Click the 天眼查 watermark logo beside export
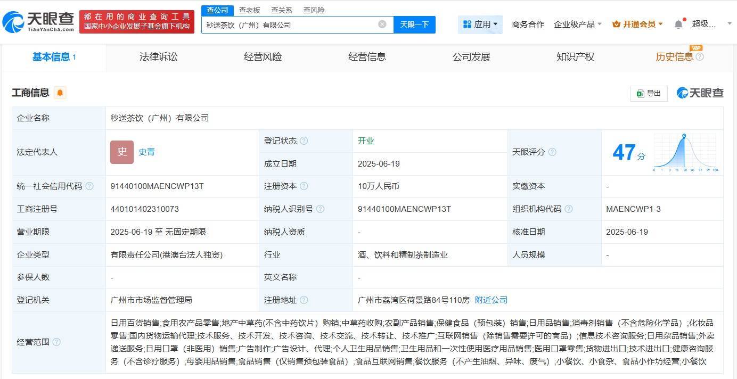The width and height of the screenshot is (737, 379). click(700, 93)
